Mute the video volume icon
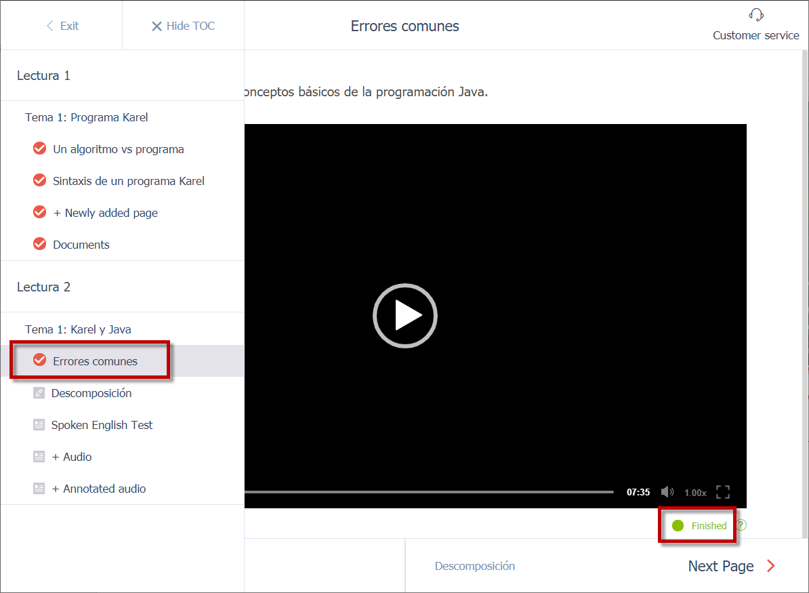809x593 pixels. 667,492
